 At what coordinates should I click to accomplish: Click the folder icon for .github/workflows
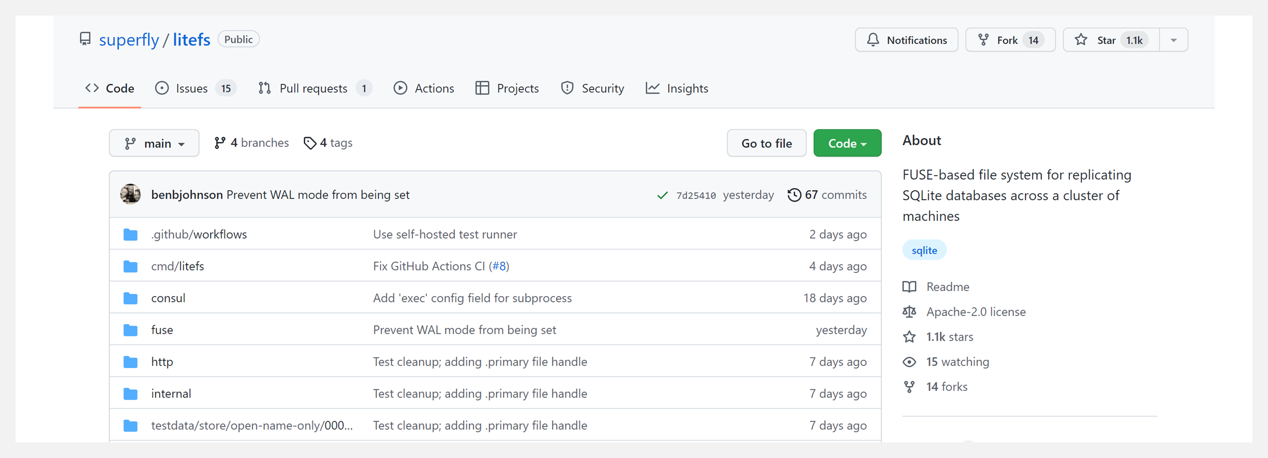point(130,235)
